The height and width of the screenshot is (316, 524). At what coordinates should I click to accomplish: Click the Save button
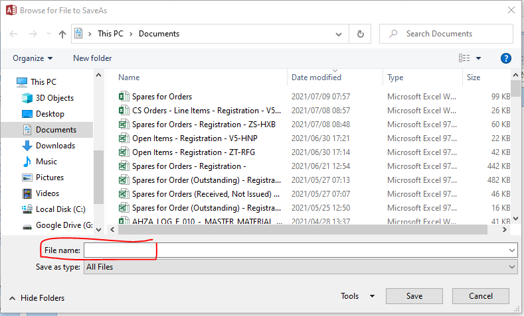coord(414,296)
